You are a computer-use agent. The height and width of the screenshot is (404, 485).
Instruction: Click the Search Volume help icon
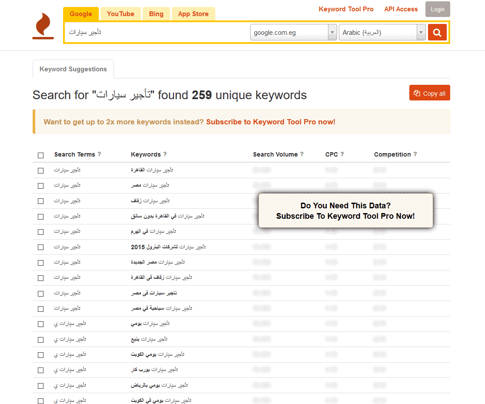coord(302,154)
